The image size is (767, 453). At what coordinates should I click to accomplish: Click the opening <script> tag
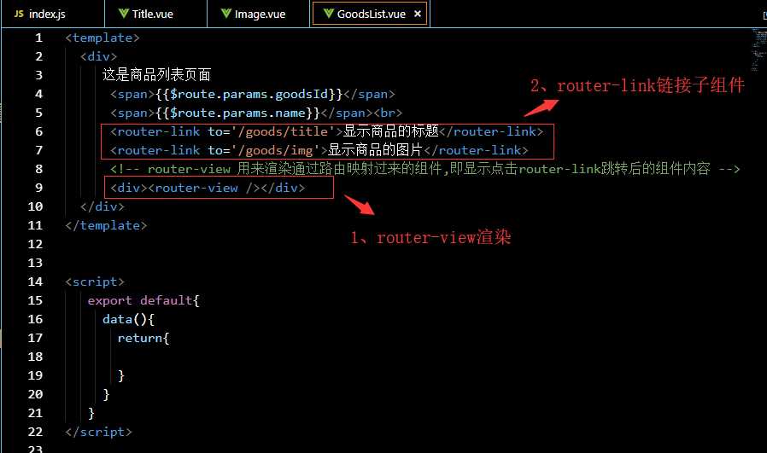95,282
